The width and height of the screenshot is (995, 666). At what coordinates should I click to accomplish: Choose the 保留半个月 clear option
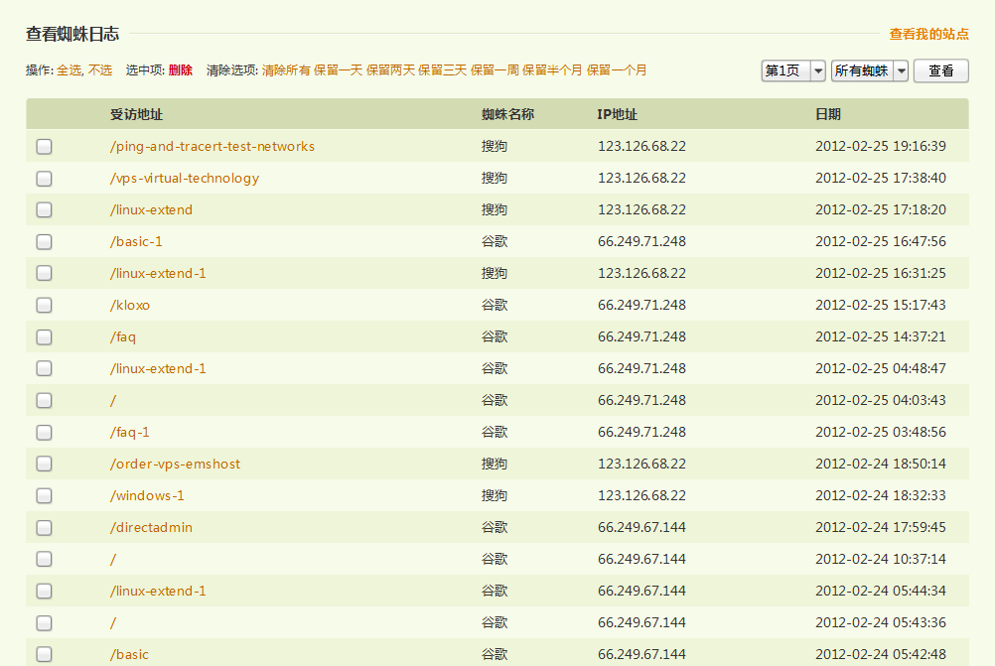pyautogui.click(x=552, y=70)
